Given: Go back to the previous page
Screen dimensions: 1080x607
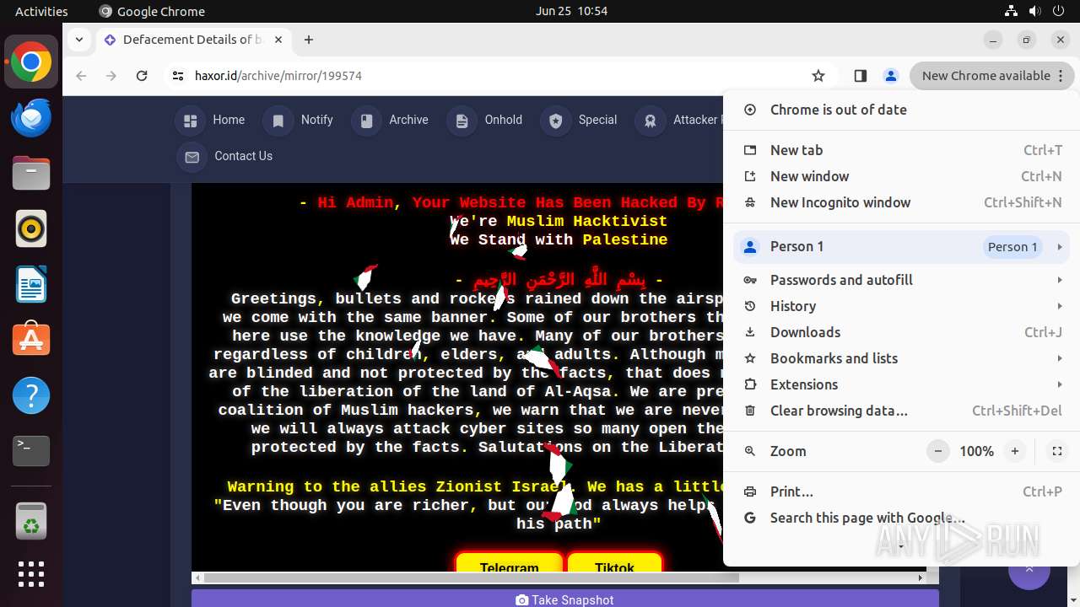Looking at the screenshot, I should pos(81,76).
